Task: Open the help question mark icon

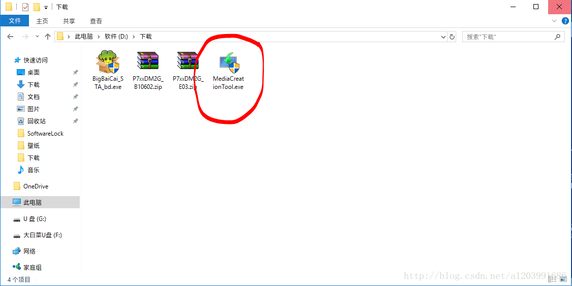Action: [565, 21]
